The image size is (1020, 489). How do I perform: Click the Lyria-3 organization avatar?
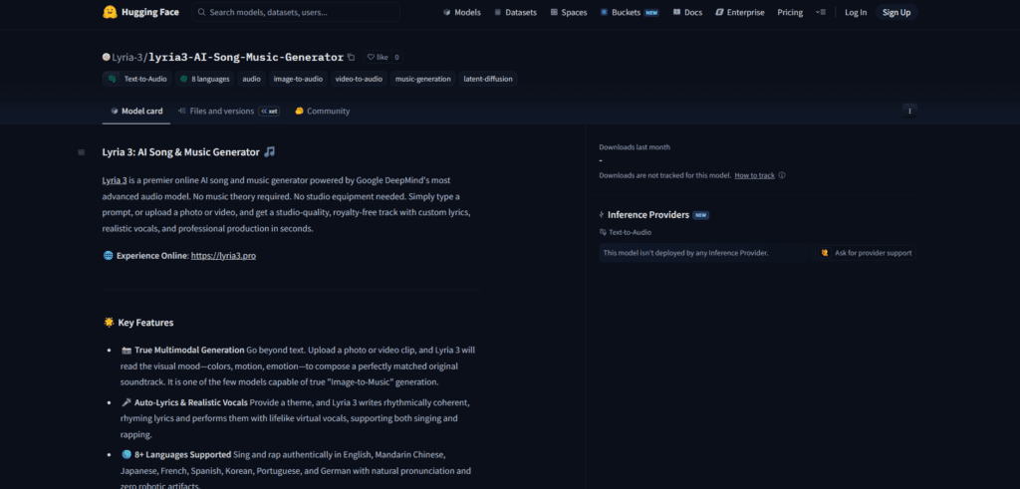click(106, 57)
